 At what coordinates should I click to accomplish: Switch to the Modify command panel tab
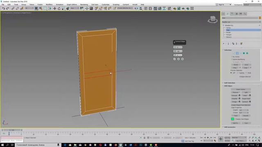click(228, 13)
